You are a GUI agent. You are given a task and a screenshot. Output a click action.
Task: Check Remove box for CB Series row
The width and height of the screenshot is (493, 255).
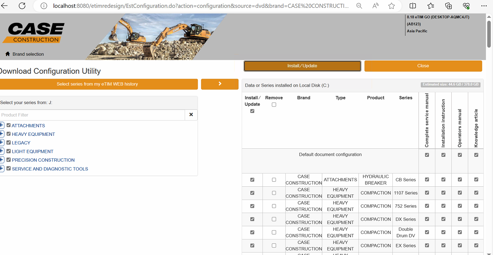click(x=274, y=180)
